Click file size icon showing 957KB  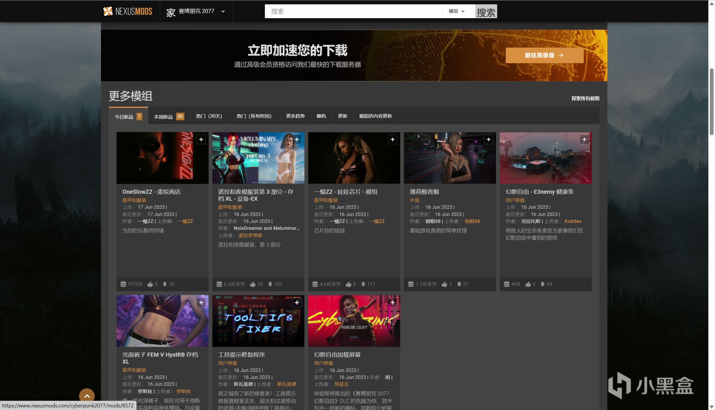pyautogui.click(x=123, y=284)
